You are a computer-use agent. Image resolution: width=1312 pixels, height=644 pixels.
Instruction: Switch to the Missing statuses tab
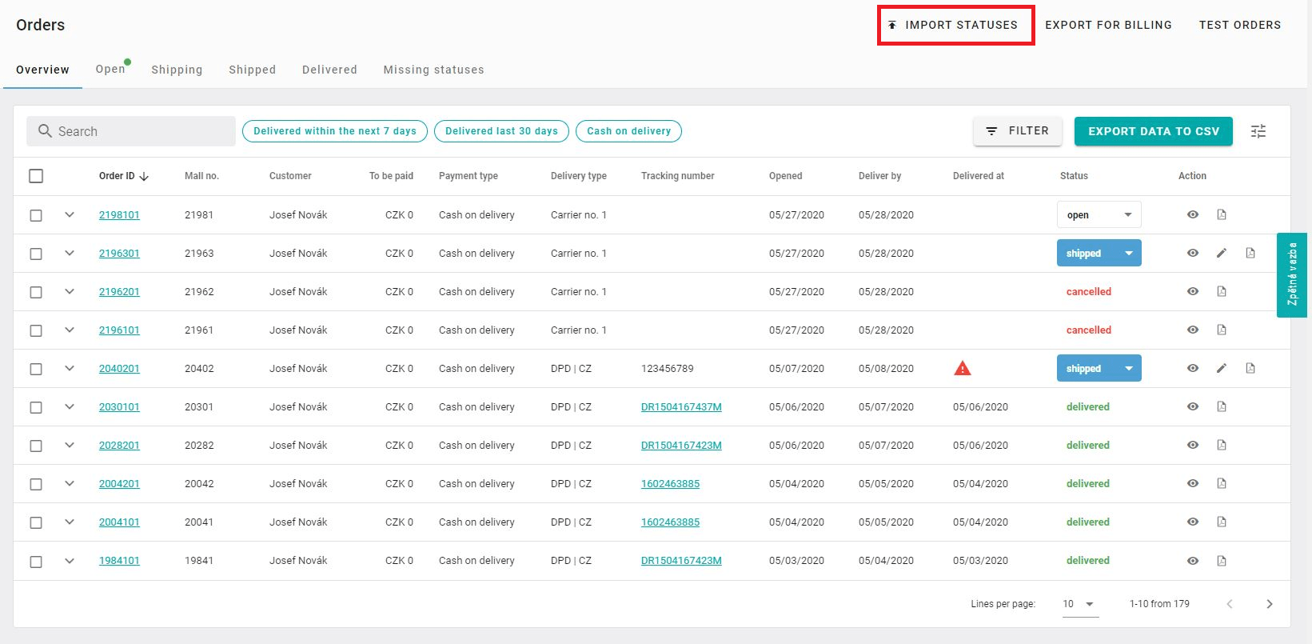[434, 70]
